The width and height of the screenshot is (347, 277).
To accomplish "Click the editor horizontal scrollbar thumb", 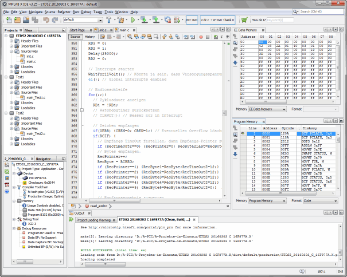I will (x=115, y=200).
